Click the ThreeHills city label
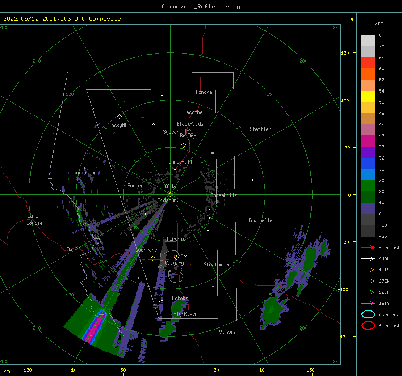 tap(224, 195)
